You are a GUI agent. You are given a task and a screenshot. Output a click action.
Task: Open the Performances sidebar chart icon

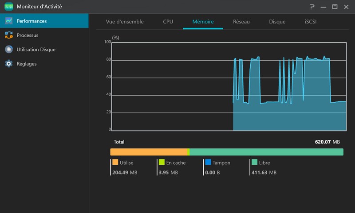pyautogui.click(x=9, y=21)
